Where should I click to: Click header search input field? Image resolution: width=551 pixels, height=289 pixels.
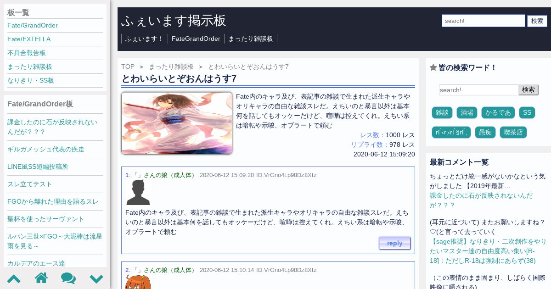[484, 21]
